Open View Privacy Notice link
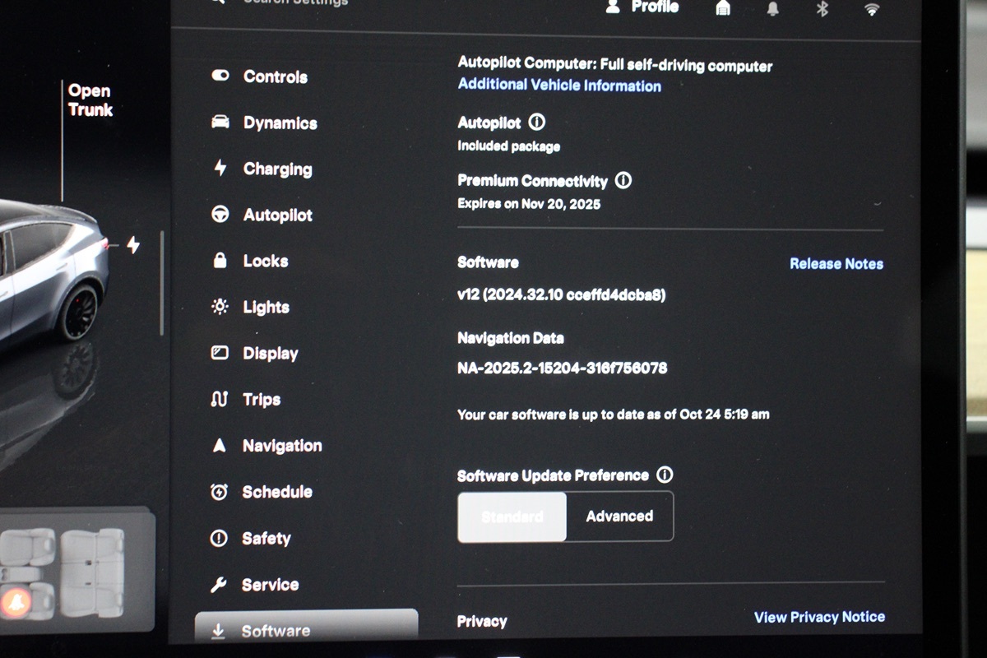Image resolution: width=987 pixels, height=658 pixels. [819, 617]
